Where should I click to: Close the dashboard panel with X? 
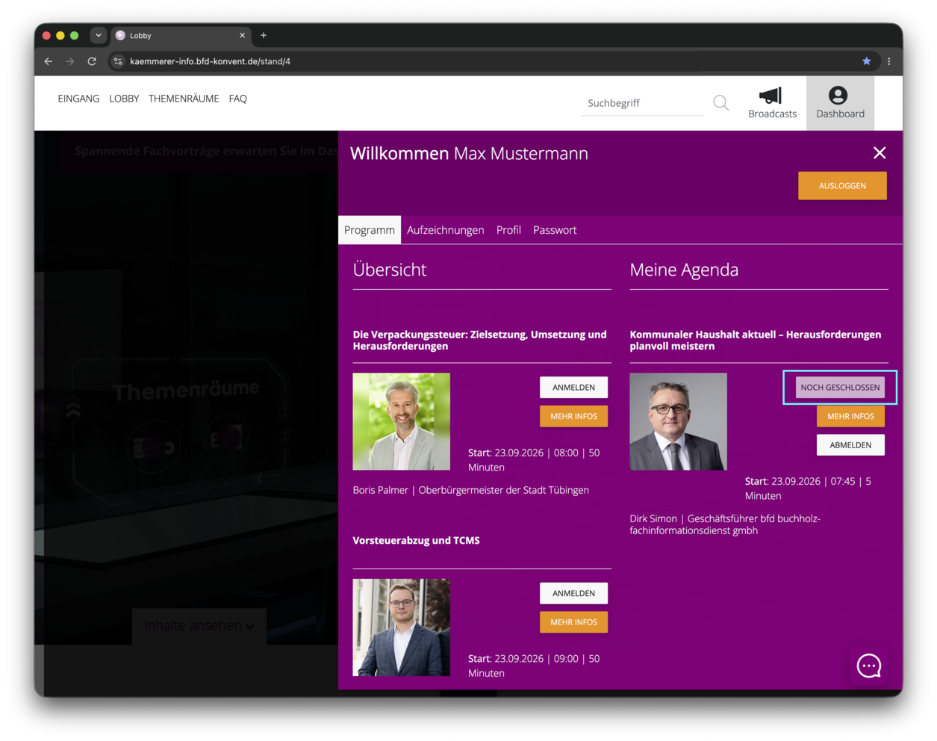coord(880,152)
